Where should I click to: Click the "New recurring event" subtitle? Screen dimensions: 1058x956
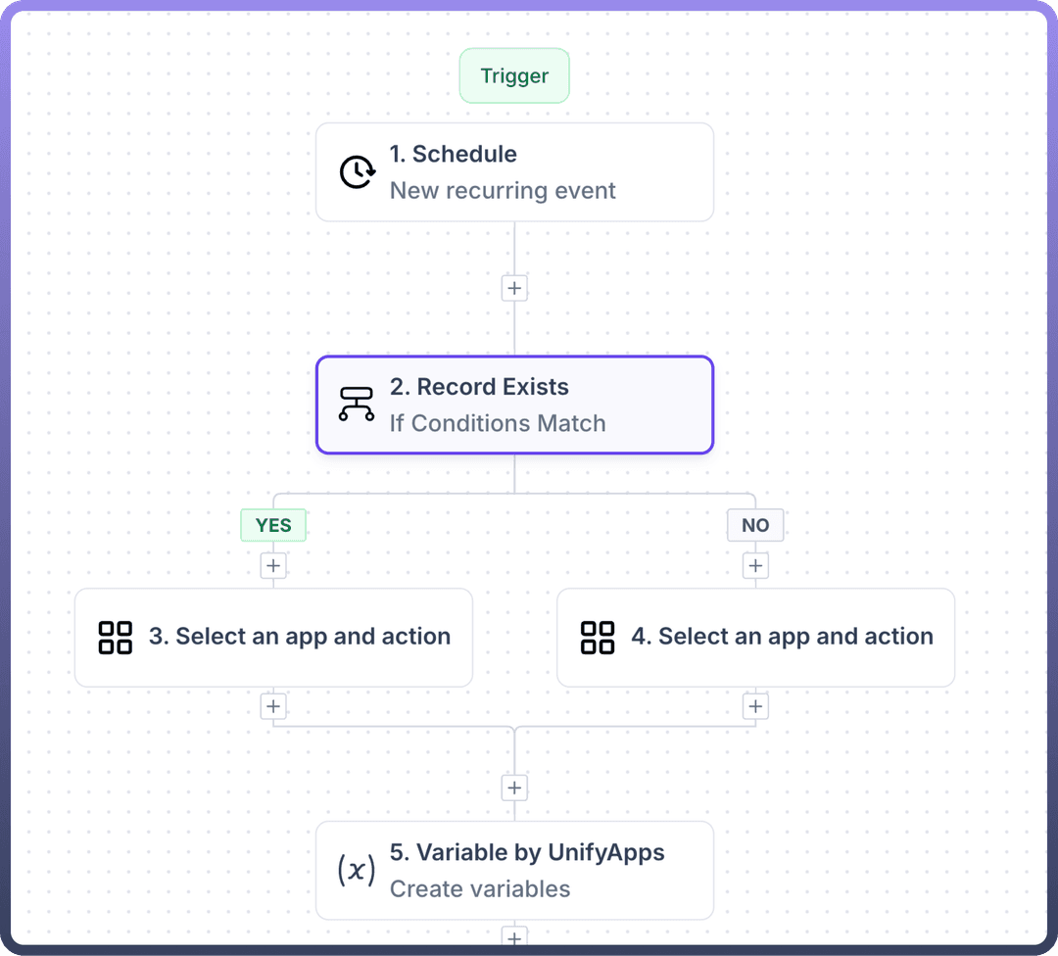click(x=503, y=191)
